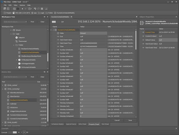The height and width of the screenshot is (135, 179).
Task: Open the Sedona menu
Action: (22, 5)
